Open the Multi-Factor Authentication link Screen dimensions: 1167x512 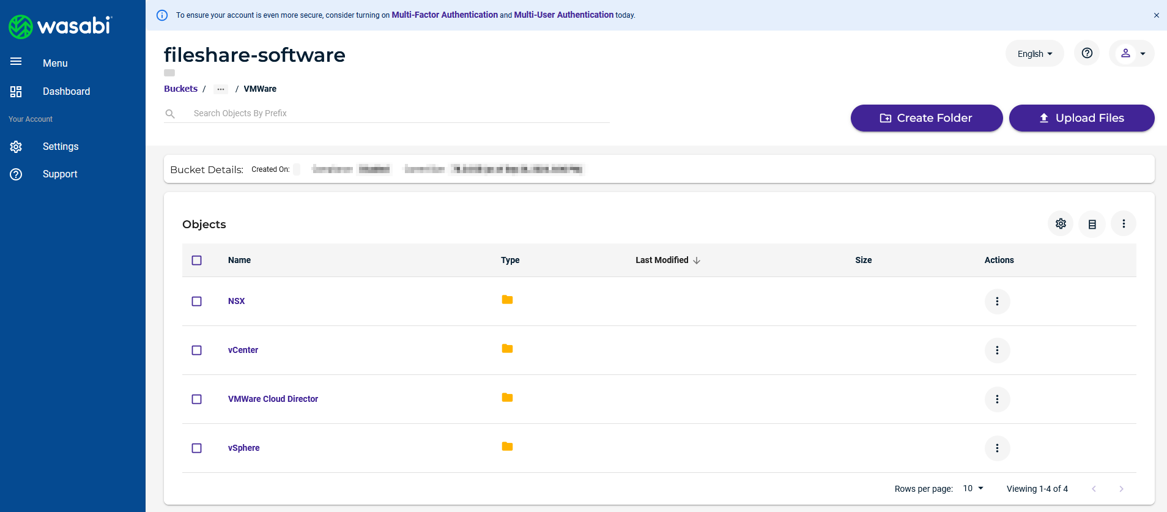coord(445,15)
